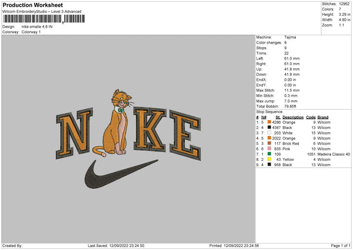Click the 'N#' column header
This screenshot has width=353, height=250.
[x=264, y=117]
